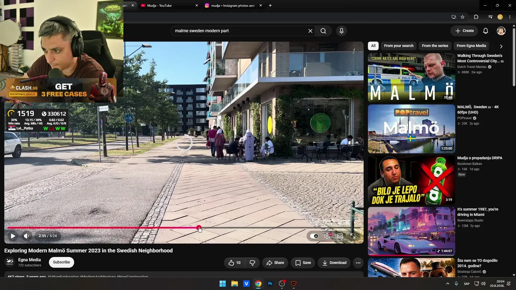Save the video to a playlist
This screenshot has height=290, width=516.
tap(303, 263)
